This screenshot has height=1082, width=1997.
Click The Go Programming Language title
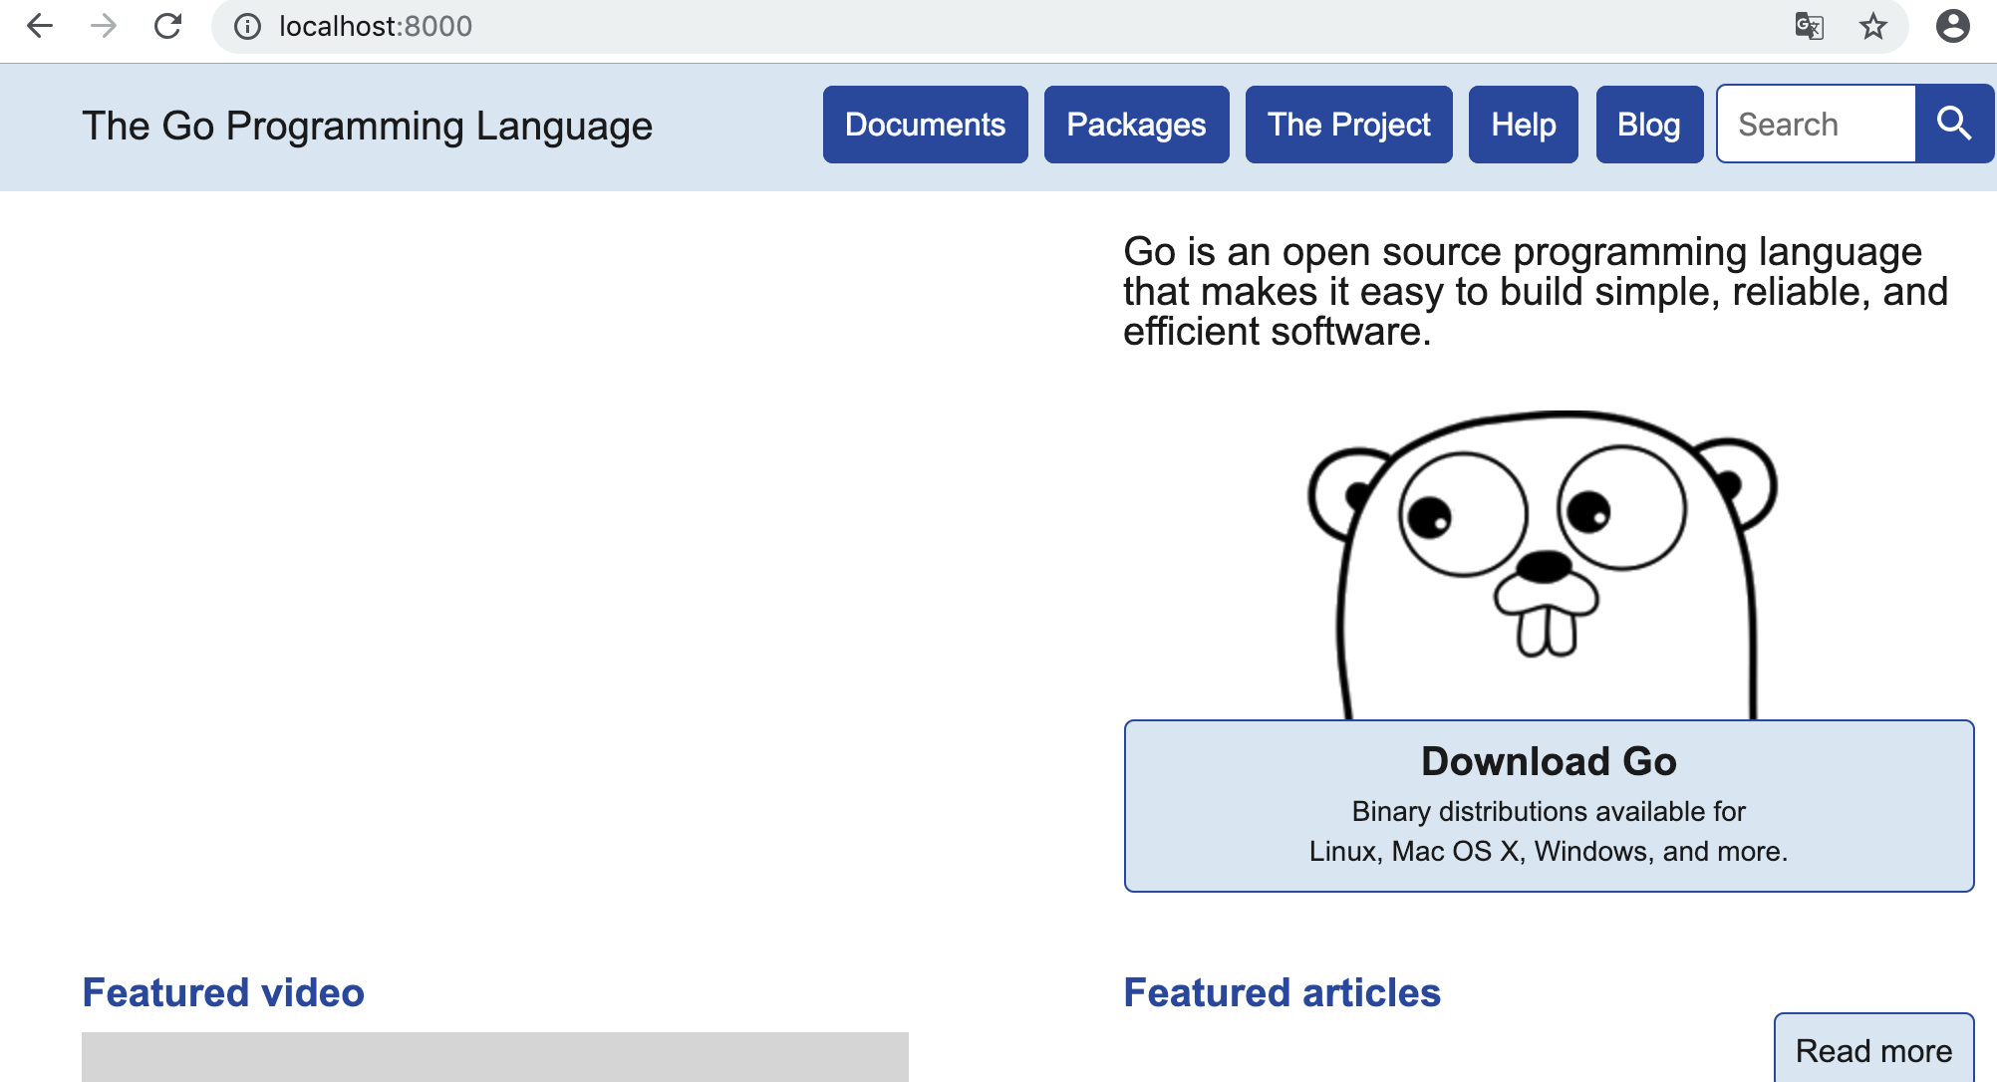click(x=367, y=127)
